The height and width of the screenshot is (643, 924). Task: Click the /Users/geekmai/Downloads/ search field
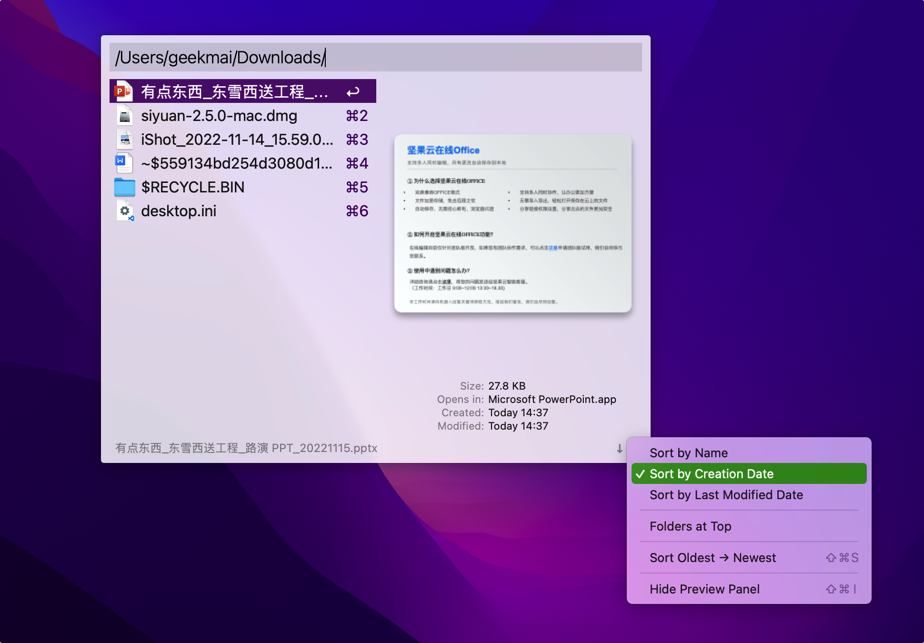[375, 57]
